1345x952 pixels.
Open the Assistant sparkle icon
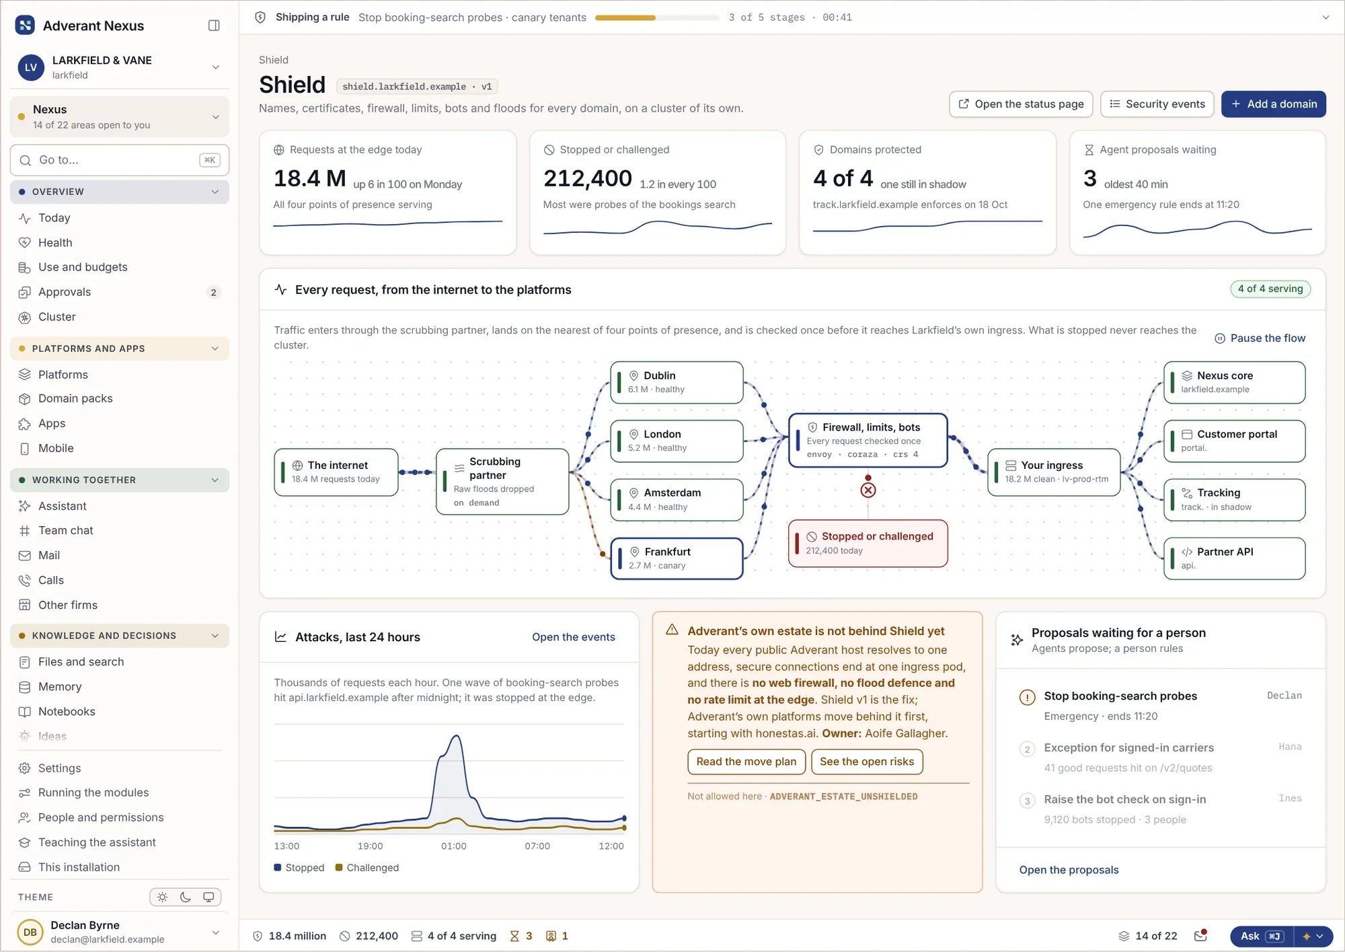[25, 506]
